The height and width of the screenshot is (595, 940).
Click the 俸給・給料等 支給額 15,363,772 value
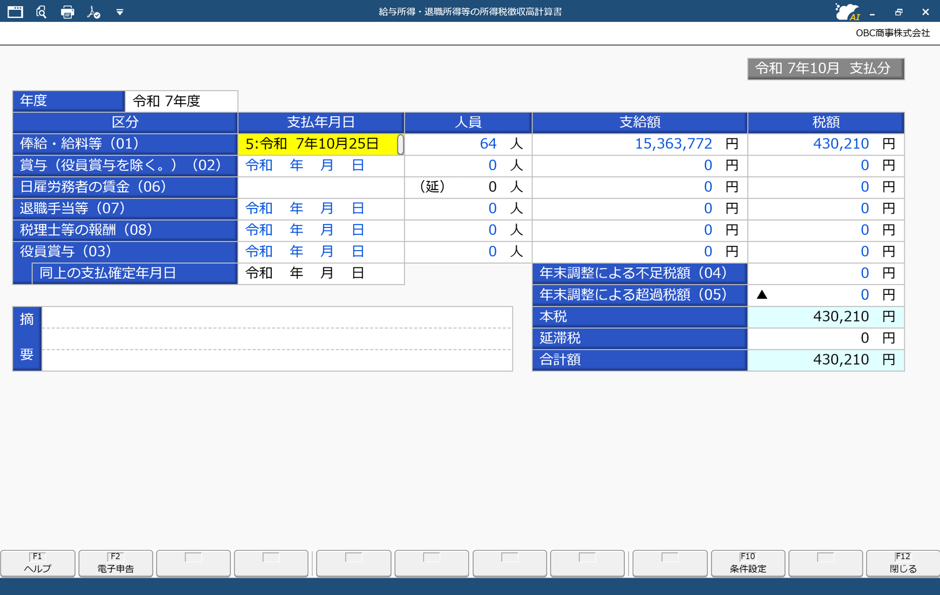click(673, 144)
